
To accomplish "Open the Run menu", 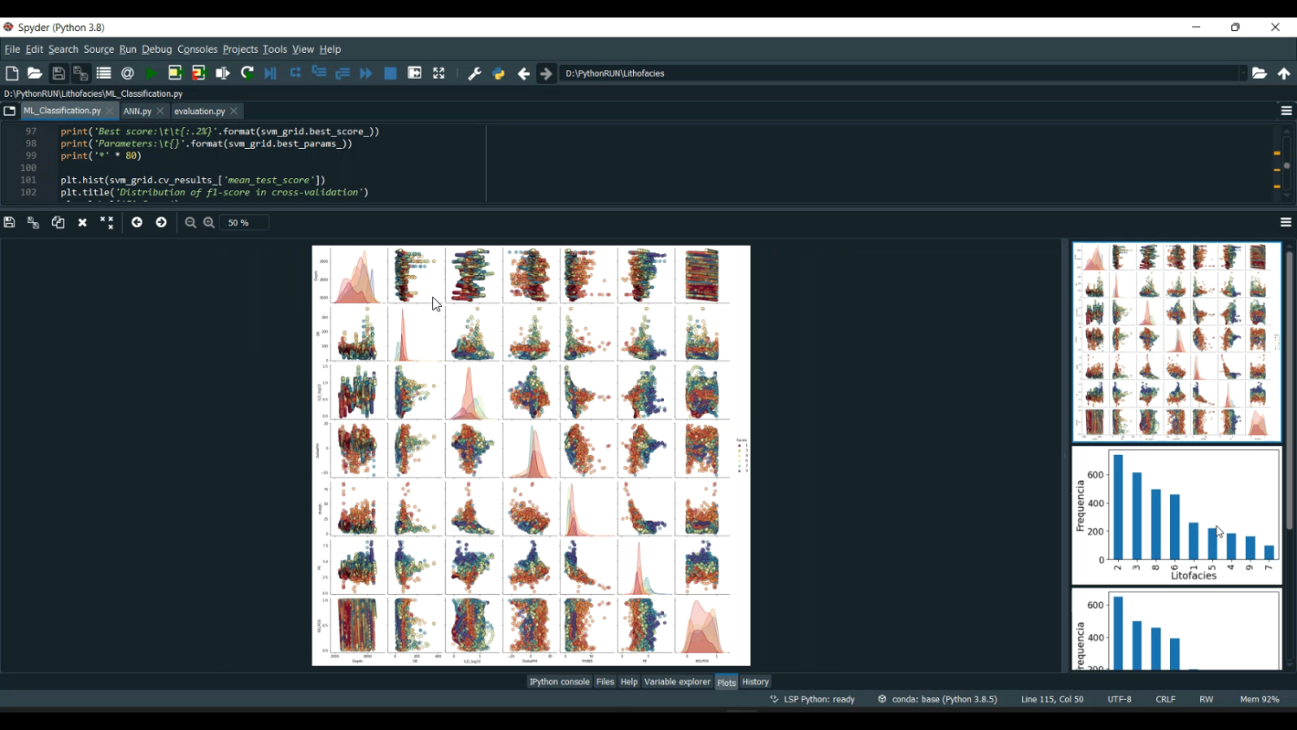I will (128, 49).
